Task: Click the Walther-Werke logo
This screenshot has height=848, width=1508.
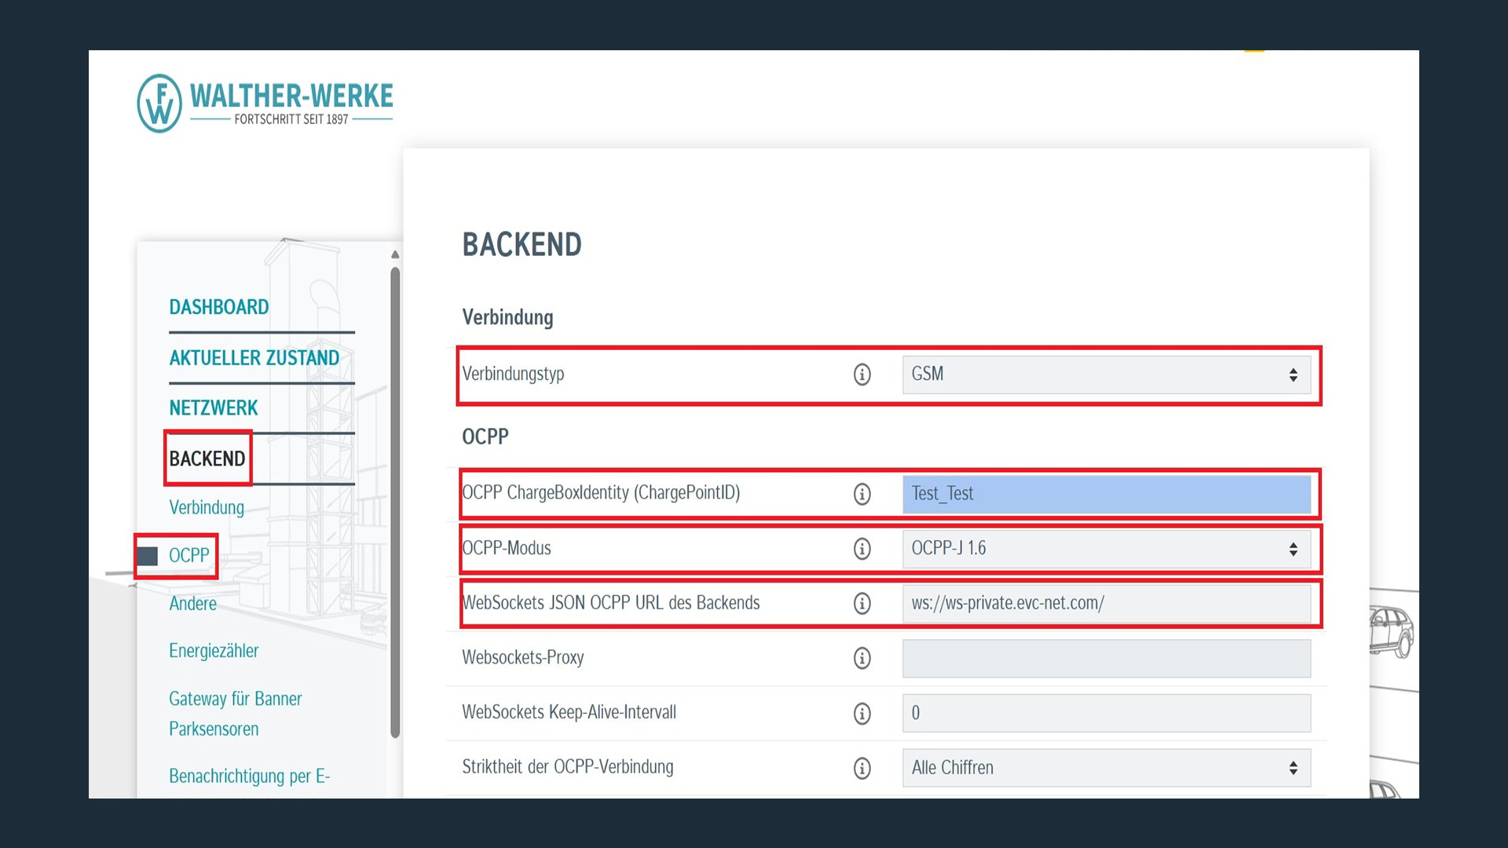Action: point(265,104)
